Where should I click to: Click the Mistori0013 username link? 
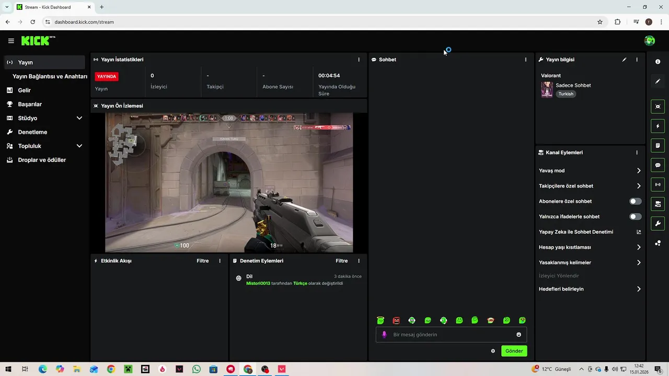[x=258, y=283]
